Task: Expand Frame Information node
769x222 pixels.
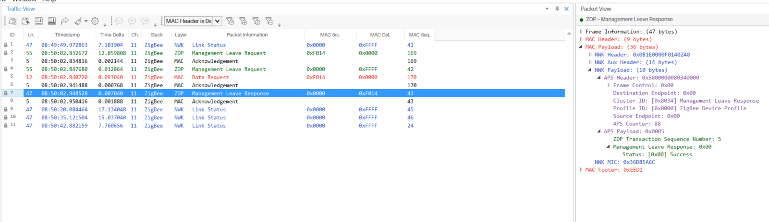Action: (581, 32)
